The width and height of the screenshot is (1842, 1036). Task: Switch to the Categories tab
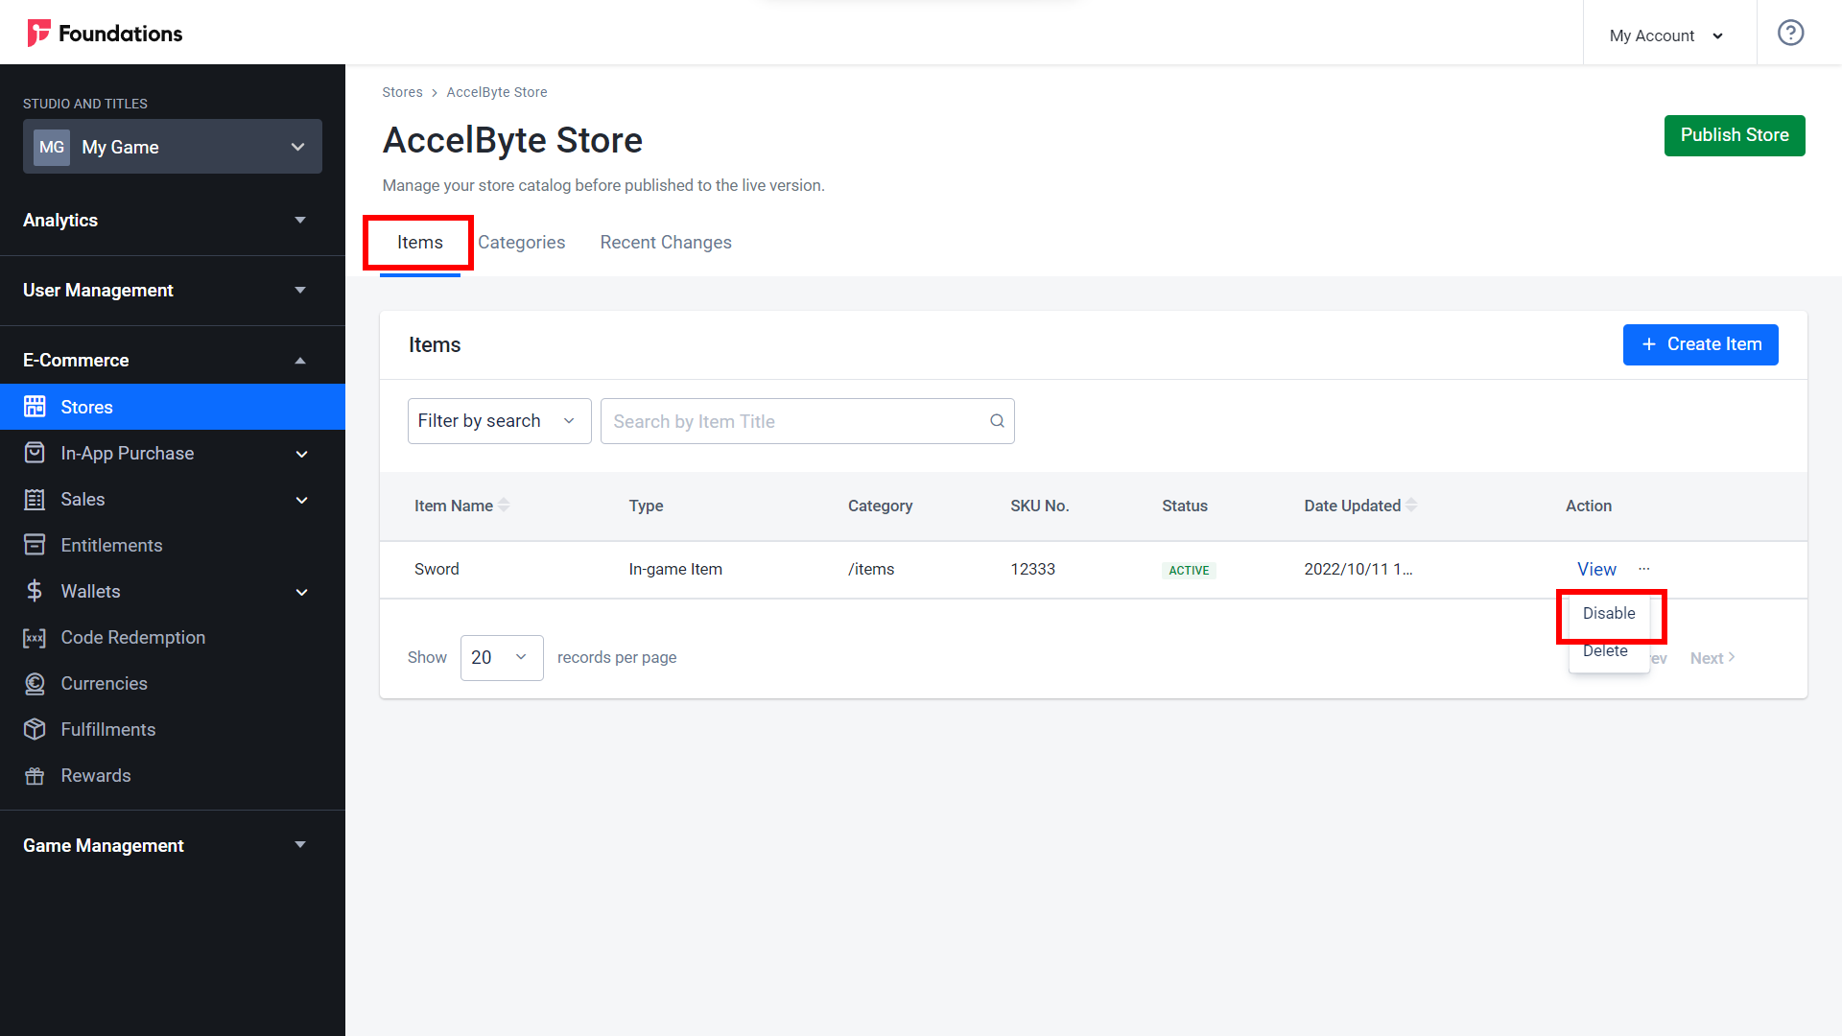521,242
